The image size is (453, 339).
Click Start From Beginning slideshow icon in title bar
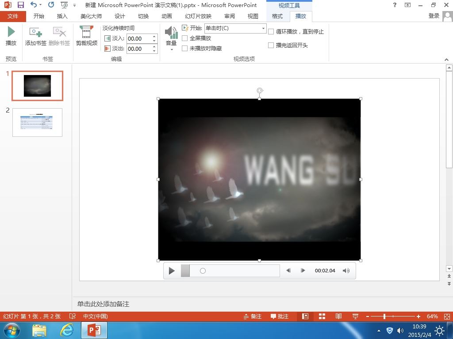click(x=64, y=5)
